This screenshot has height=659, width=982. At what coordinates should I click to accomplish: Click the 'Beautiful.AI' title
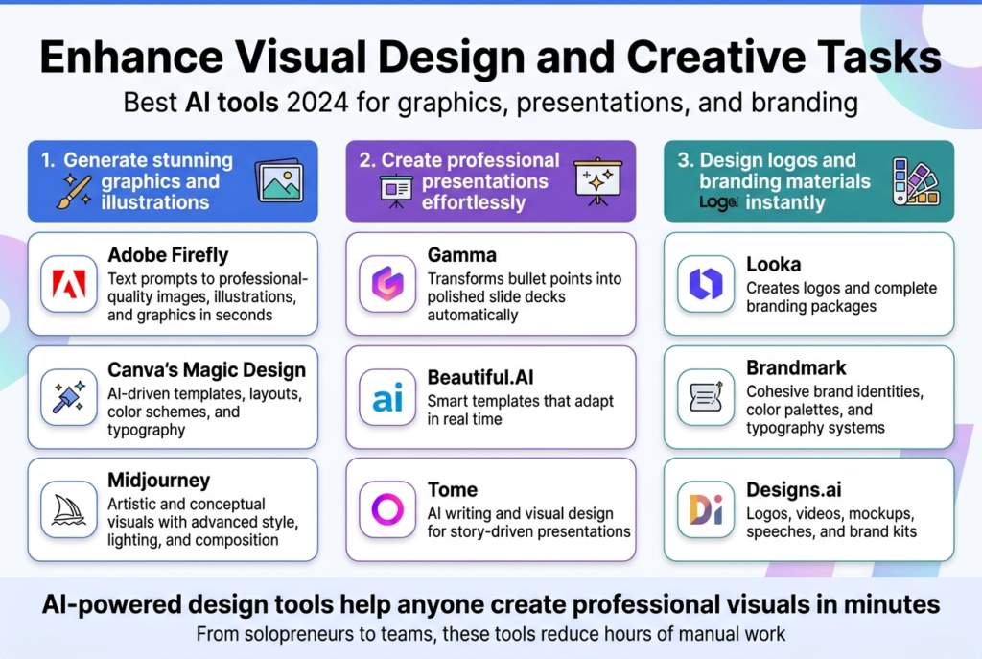pos(480,377)
